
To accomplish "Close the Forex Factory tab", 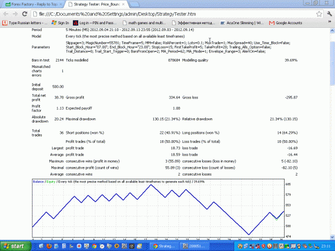I will (61, 4).
